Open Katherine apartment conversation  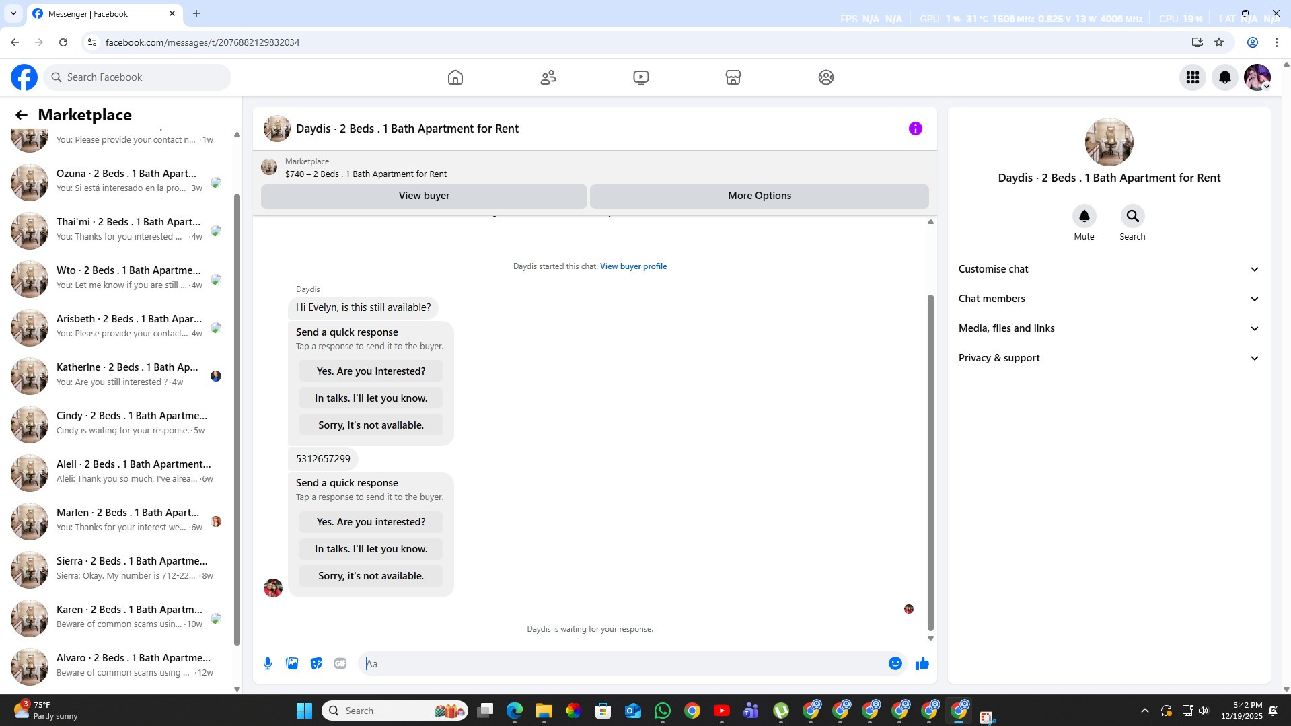point(118,376)
